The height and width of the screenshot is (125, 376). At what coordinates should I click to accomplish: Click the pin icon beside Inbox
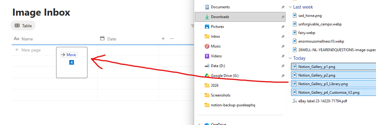282,37
